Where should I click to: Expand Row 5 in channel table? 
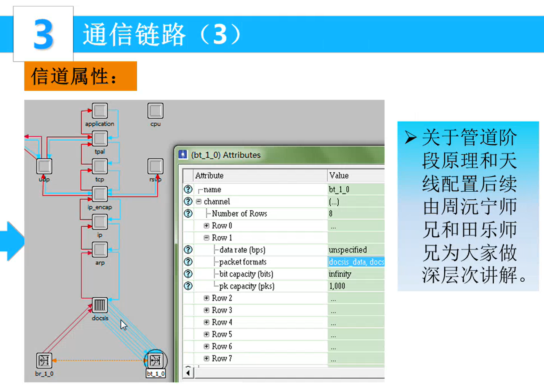(207, 335)
